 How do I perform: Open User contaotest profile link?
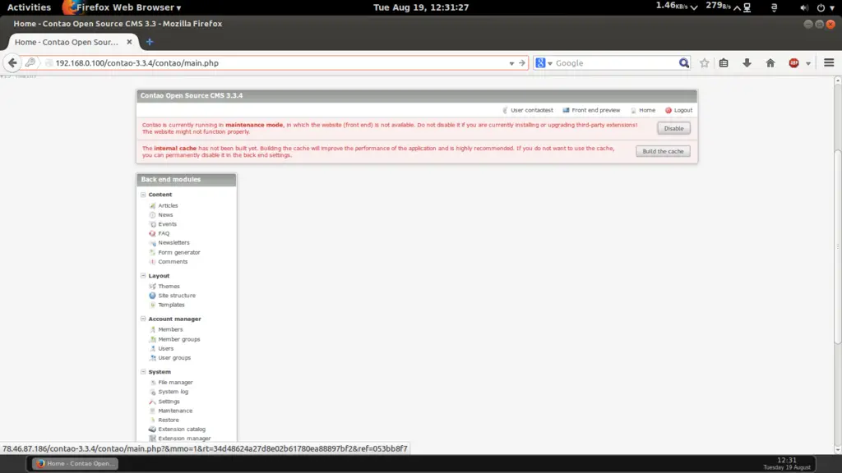528,110
